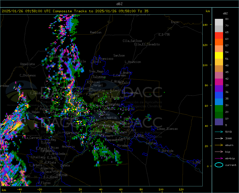Click the 65 value on dBZ scale
Screen dimensions: 239x193
pyautogui.click(x=227, y=32)
